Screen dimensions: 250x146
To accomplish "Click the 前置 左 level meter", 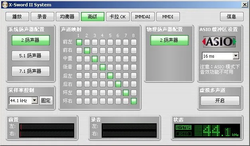I will (x=47, y=127).
